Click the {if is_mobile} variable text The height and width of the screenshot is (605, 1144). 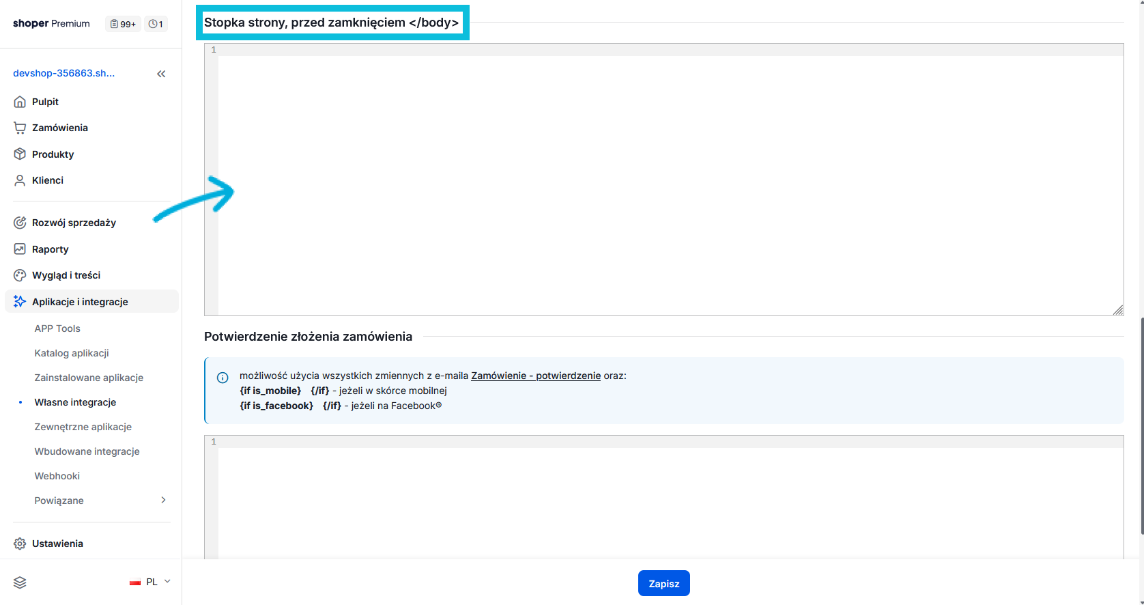coord(270,391)
